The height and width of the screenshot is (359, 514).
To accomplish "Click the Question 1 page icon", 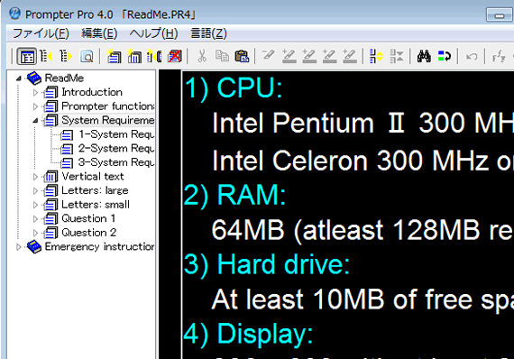I will click(50, 218).
